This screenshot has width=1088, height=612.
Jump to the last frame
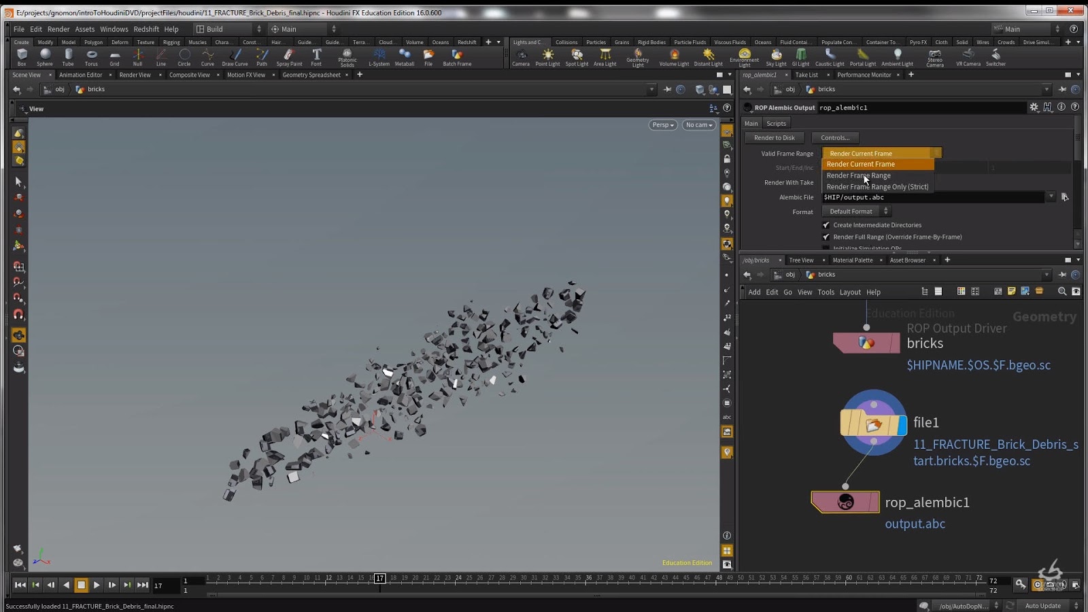[142, 585]
